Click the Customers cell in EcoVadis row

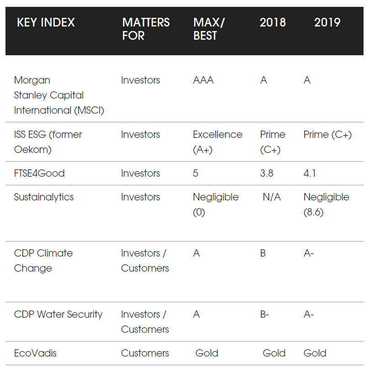point(145,353)
